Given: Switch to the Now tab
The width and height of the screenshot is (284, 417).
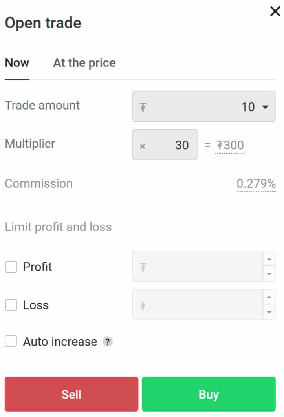Looking at the screenshot, I should click(17, 63).
